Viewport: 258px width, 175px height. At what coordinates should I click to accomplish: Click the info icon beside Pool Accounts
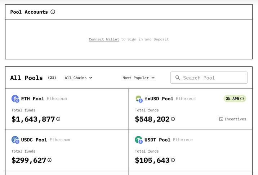[x=53, y=12]
